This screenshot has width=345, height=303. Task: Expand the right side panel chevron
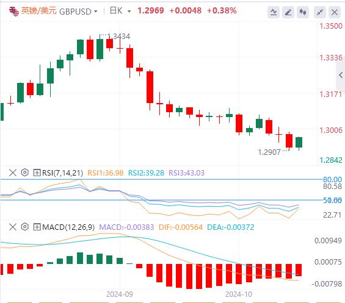341,75
